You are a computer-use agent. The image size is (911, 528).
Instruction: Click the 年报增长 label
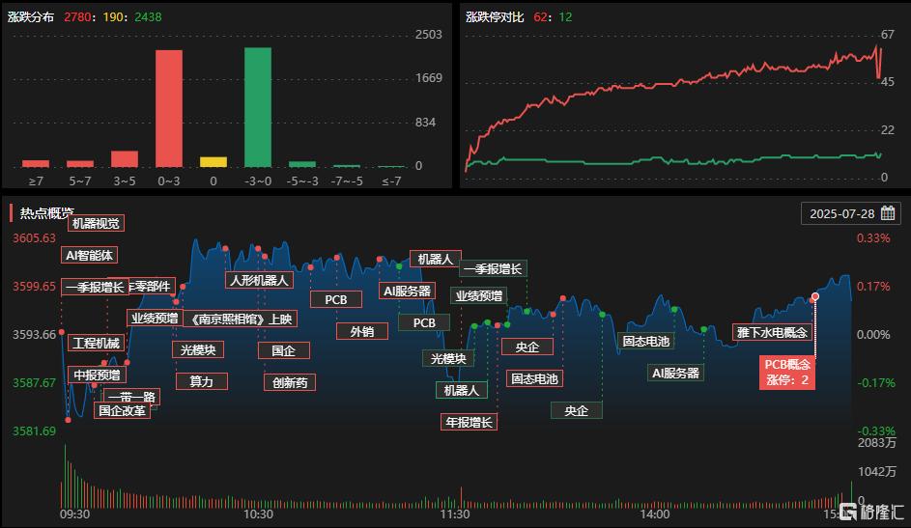(469, 422)
